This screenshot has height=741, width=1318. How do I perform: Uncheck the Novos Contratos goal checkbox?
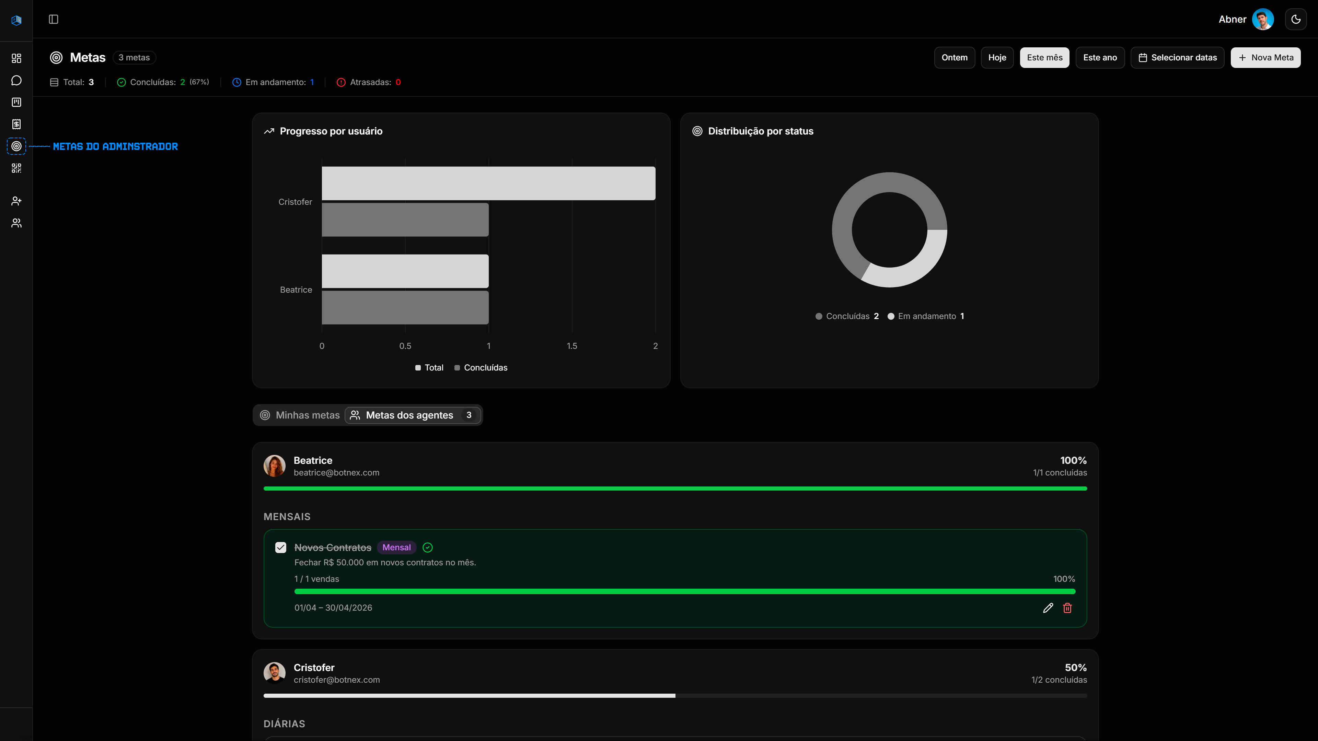pos(280,548)
